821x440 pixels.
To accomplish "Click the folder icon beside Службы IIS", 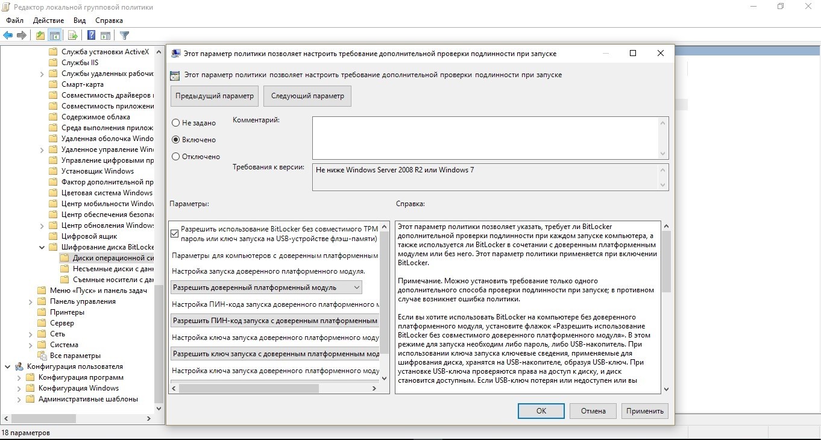I will click(53, 63).
